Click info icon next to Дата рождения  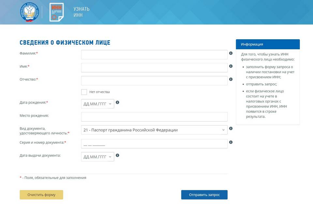click(117, 103)
